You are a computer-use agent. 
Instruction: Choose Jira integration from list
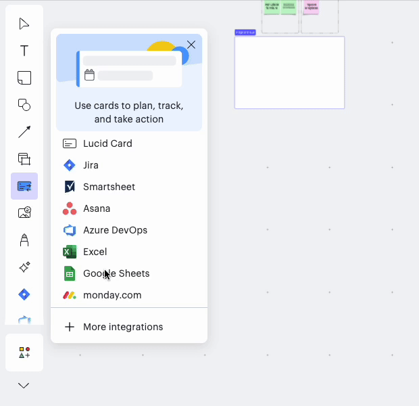[x=129, y=165]
